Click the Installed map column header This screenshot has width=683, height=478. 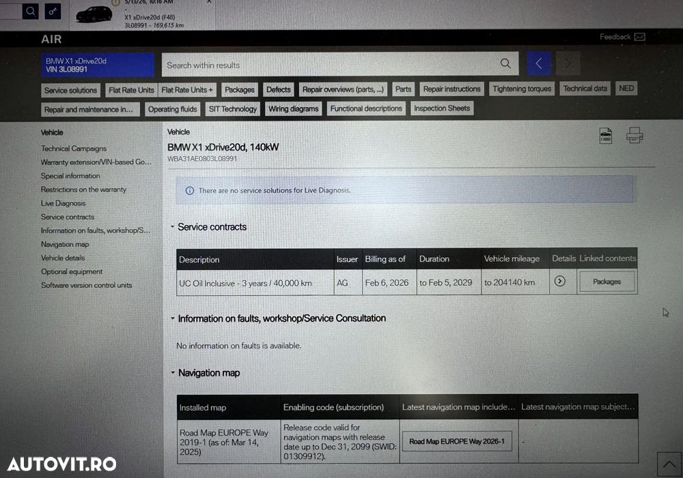coord(229,408)
